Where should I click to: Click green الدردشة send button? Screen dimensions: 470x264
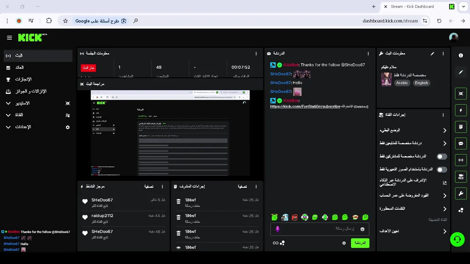pyautogui.click(x=360, y=243)
